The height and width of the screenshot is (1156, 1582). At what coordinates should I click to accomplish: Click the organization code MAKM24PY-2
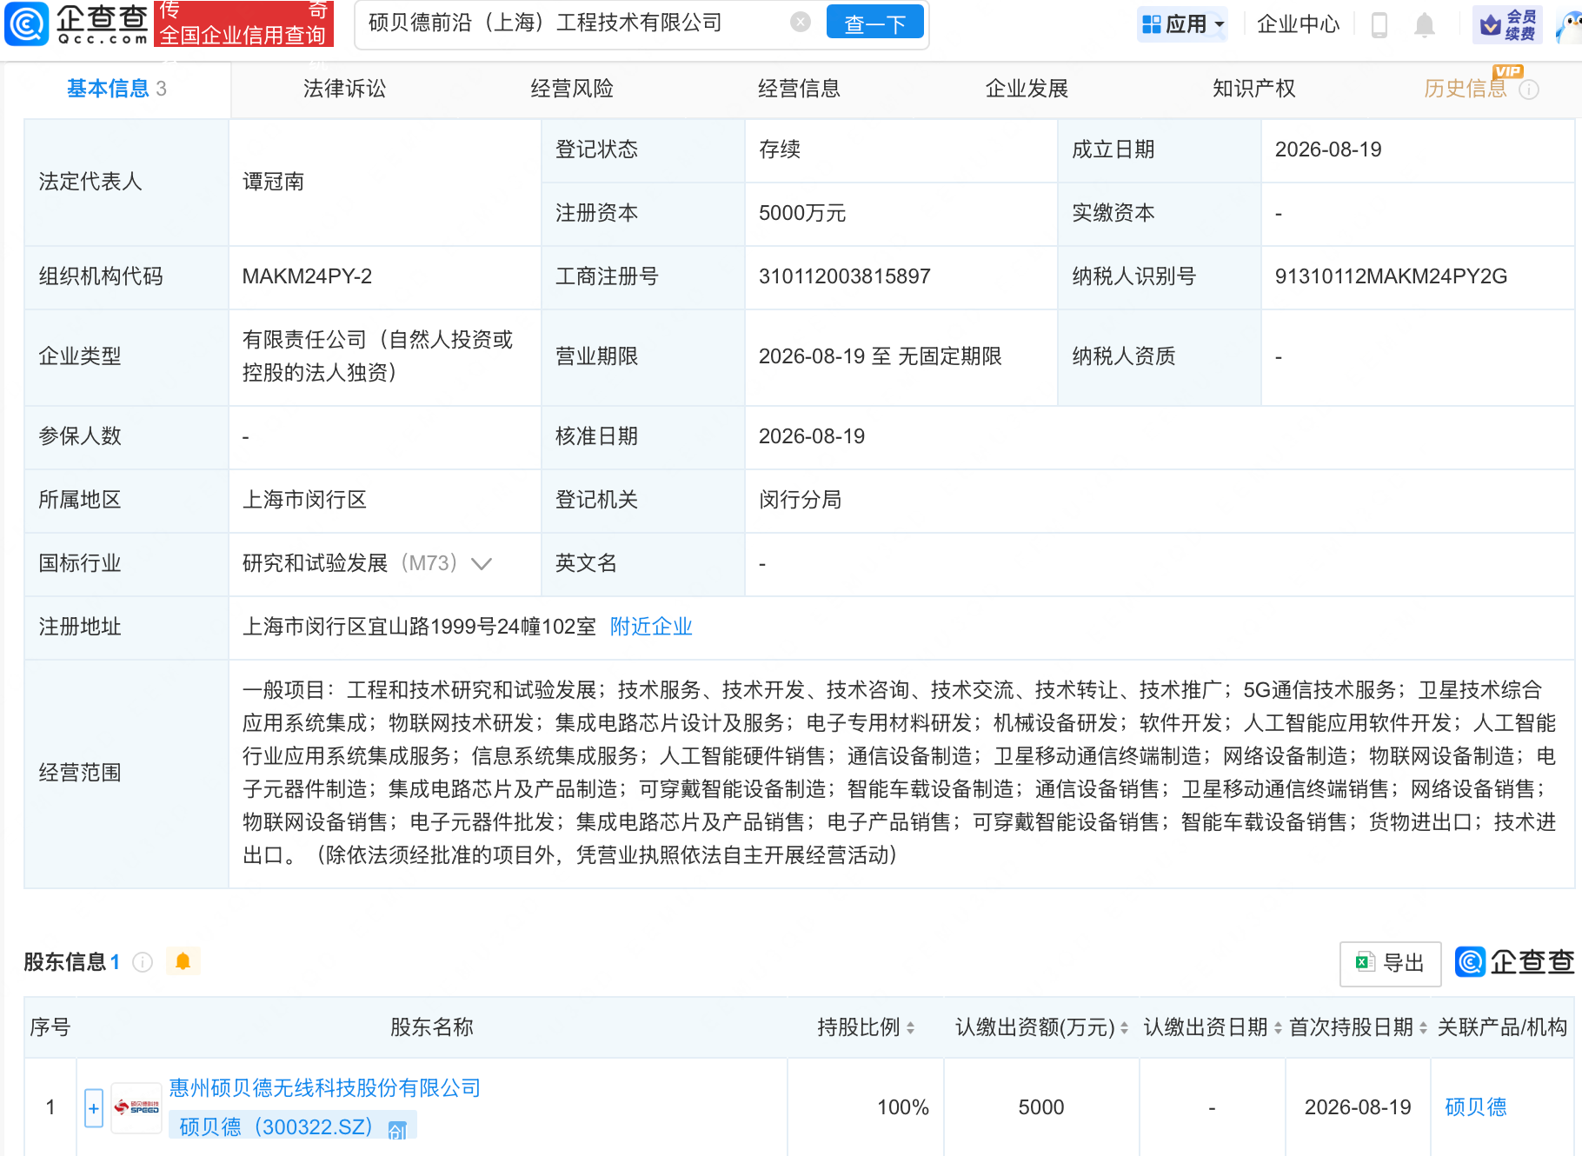(307, 276)
